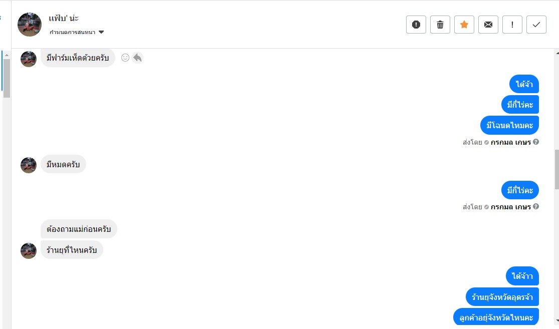Click avatar beside มีหมดครับ message
Image resolution: width=559 pixels, height=329 pixels.
point(29,165)
